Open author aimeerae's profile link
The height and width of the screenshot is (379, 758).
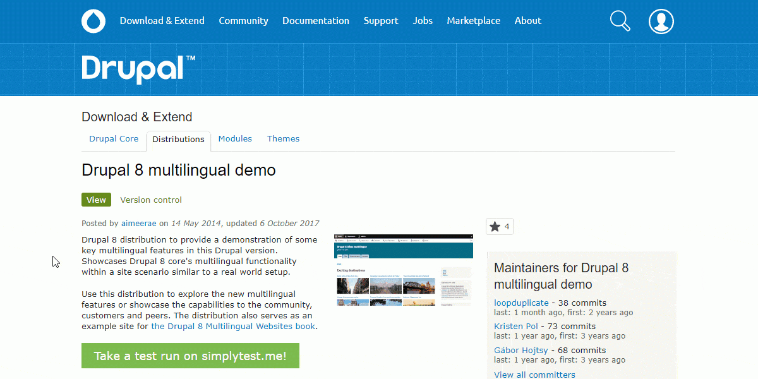coord(138,223)
